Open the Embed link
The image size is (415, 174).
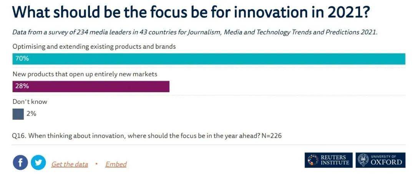pyautogui.click(x=116, y=164)
